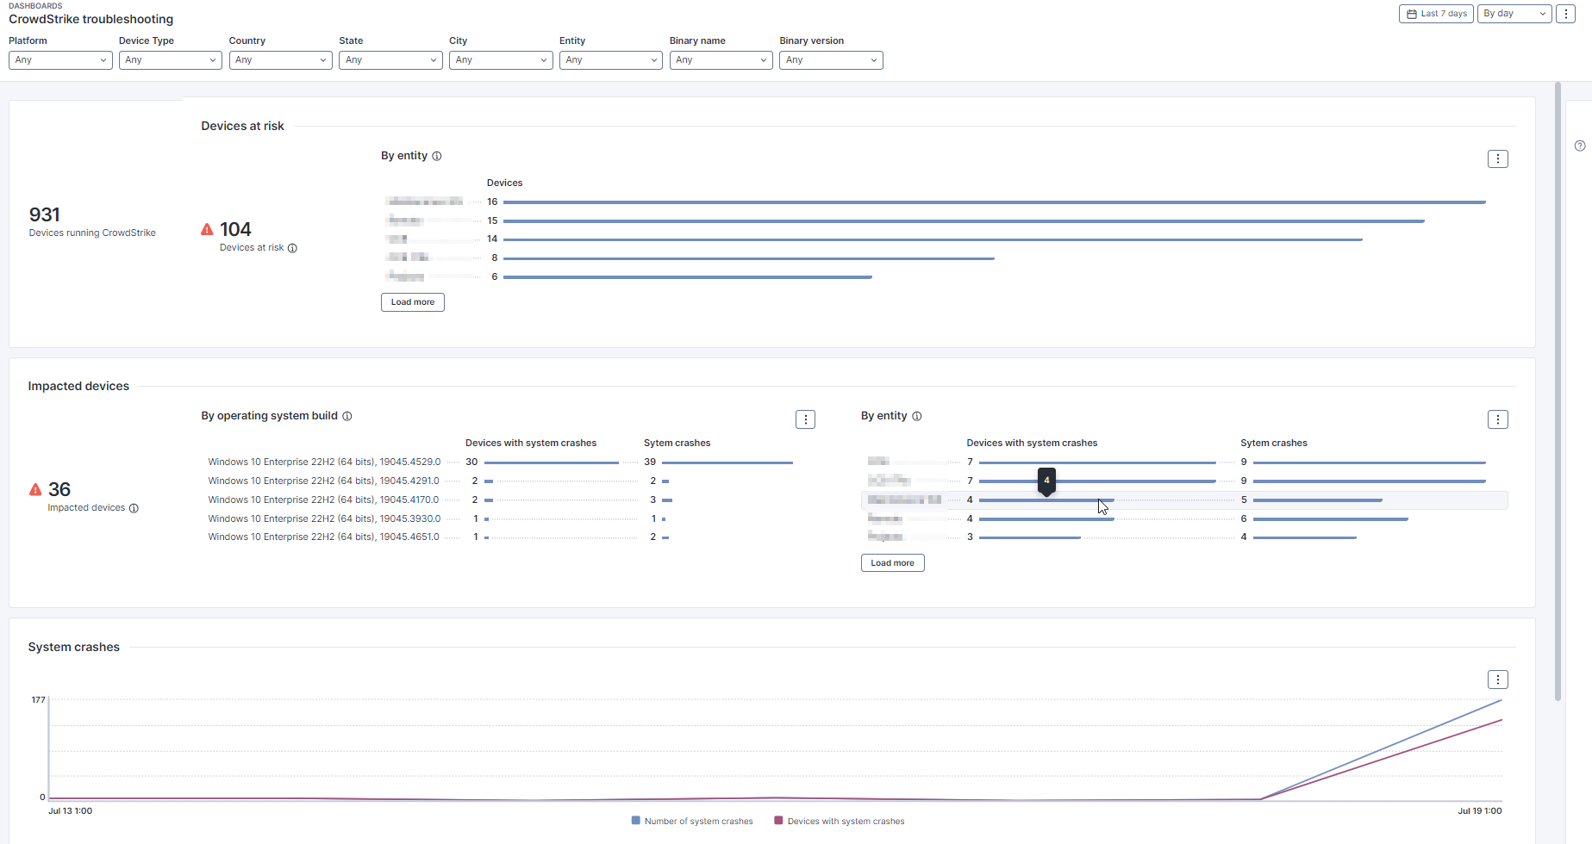Open the Last 7 days time picker
Image resolution: width=1592 pixels, height=844 pixels.
(1436, 14)
